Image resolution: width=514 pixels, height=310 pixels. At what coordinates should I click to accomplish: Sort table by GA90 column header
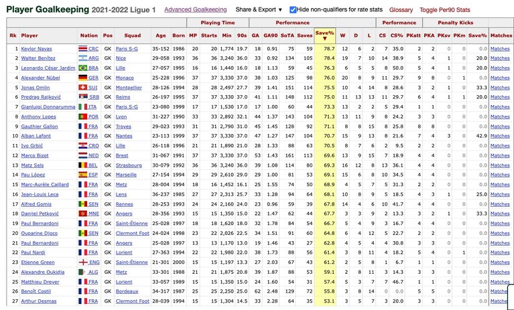point(271,35)
